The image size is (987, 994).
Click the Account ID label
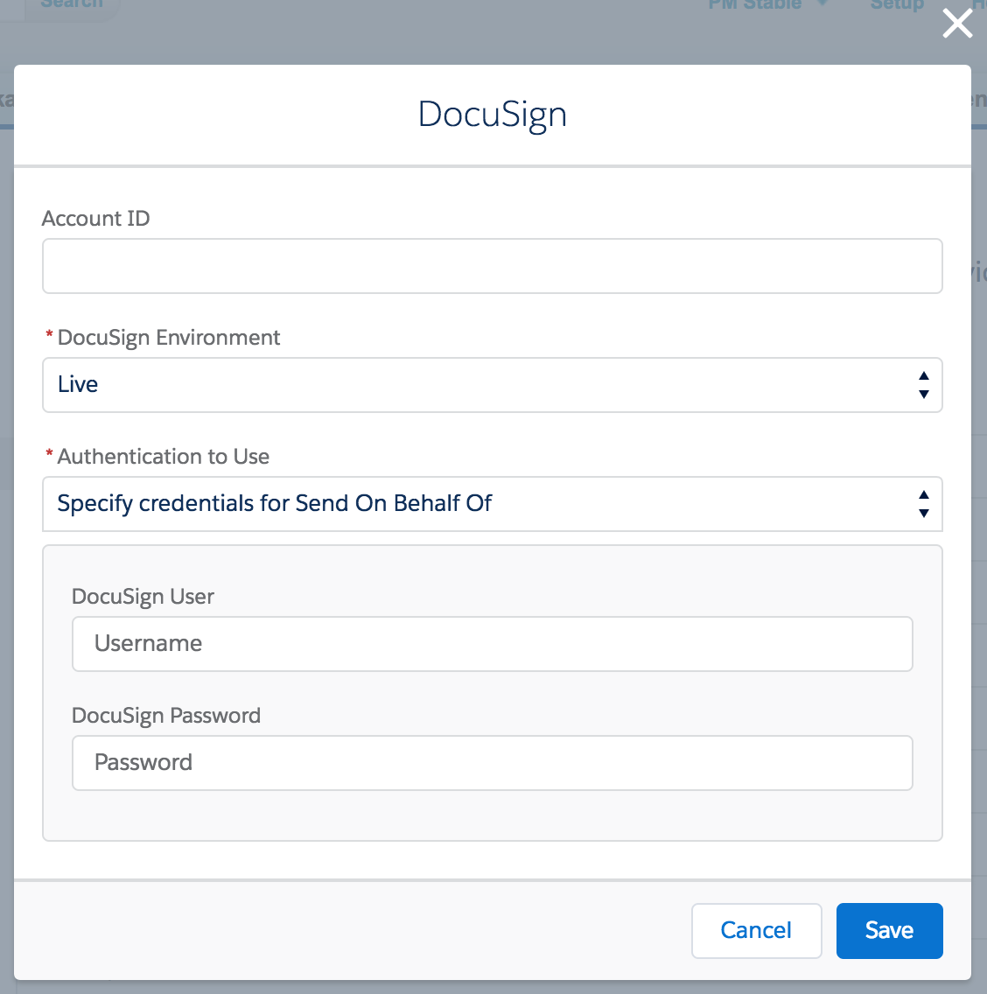coord(96,219)
